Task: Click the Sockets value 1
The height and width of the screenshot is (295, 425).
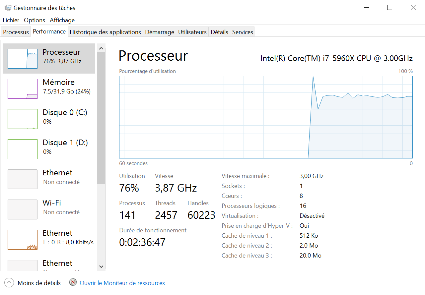Action: click(301, 186)
